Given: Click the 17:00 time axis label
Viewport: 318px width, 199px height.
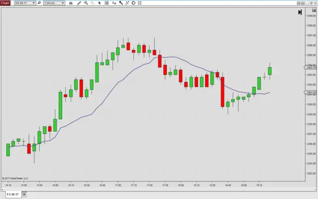Looking at the screenshot, I should pyautogui.click(x=118, y=185).
